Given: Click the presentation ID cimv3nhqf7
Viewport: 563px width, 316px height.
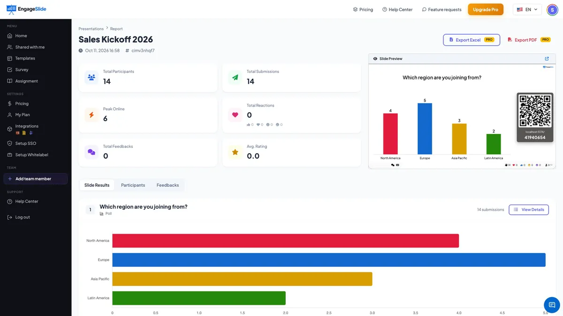Looking at the screenshot, I should (143, 51).
